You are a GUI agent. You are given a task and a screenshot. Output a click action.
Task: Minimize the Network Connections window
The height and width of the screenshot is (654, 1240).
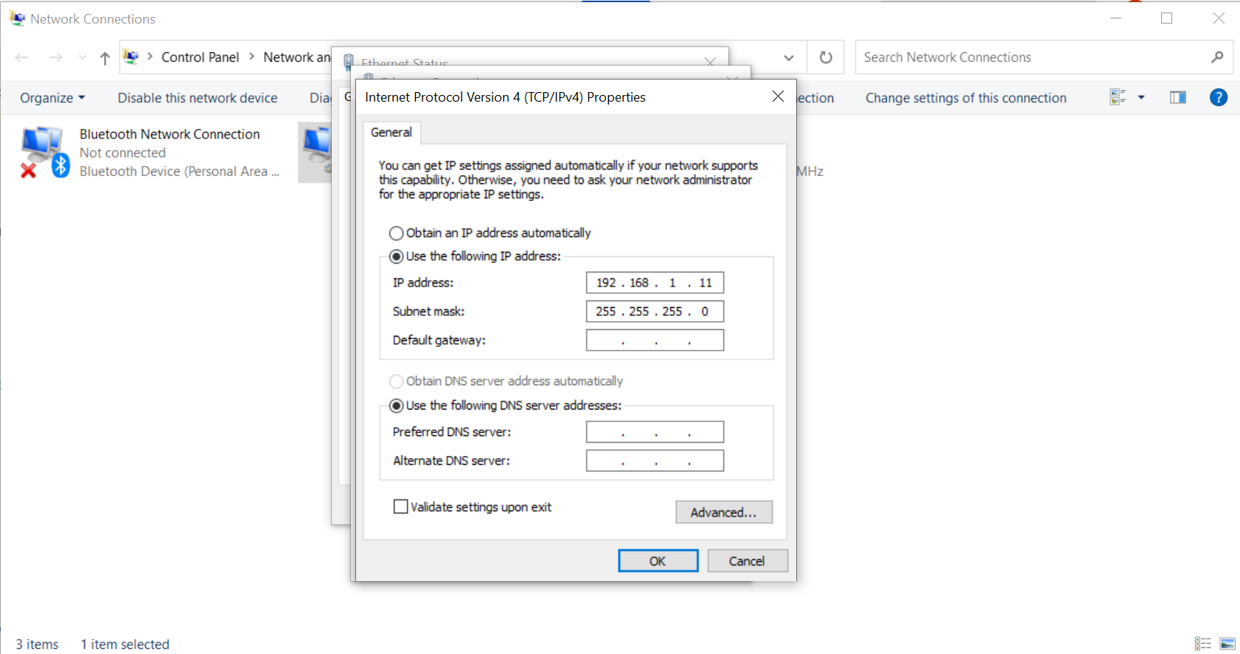pos(1115,18)
